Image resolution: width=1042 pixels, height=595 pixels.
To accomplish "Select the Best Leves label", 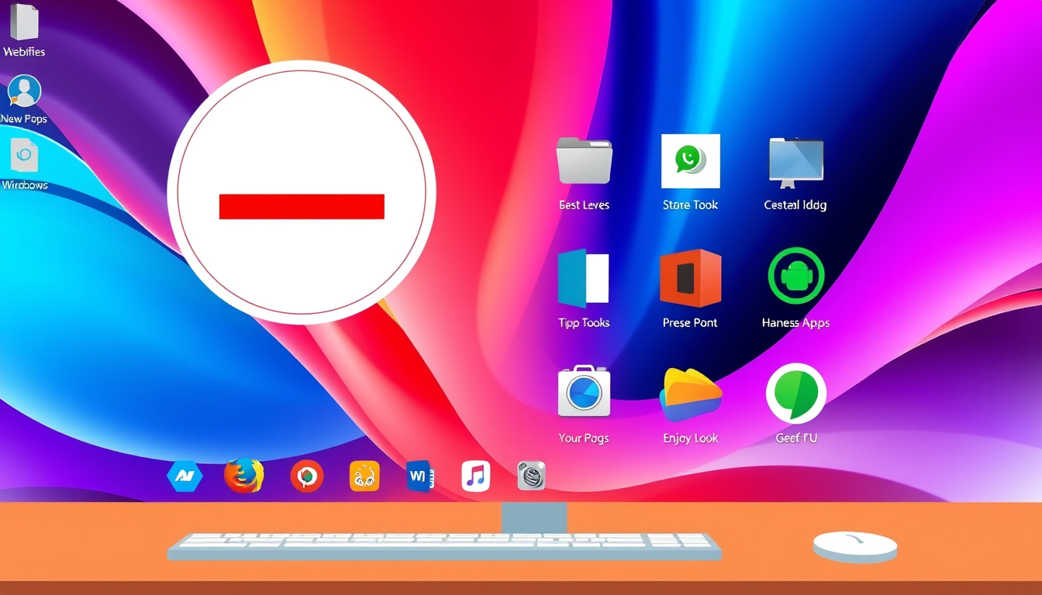I will [x=584, y=205].
